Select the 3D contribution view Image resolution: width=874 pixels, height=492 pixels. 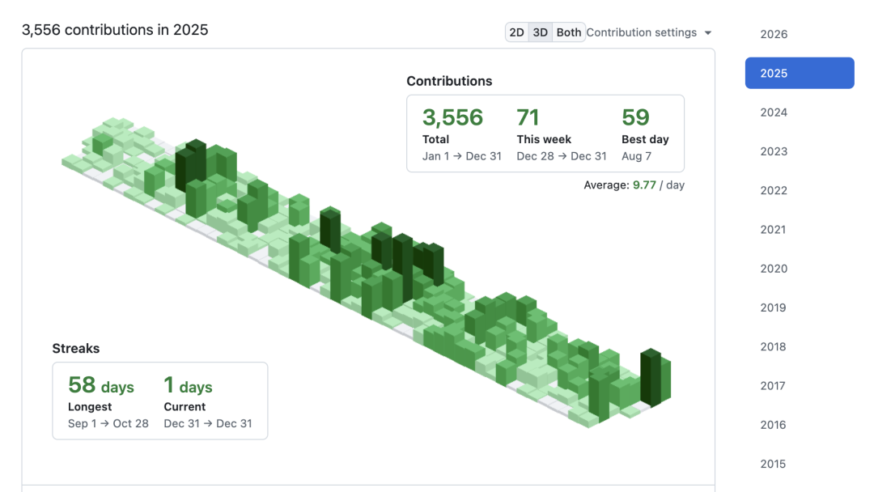click(540, 32)
